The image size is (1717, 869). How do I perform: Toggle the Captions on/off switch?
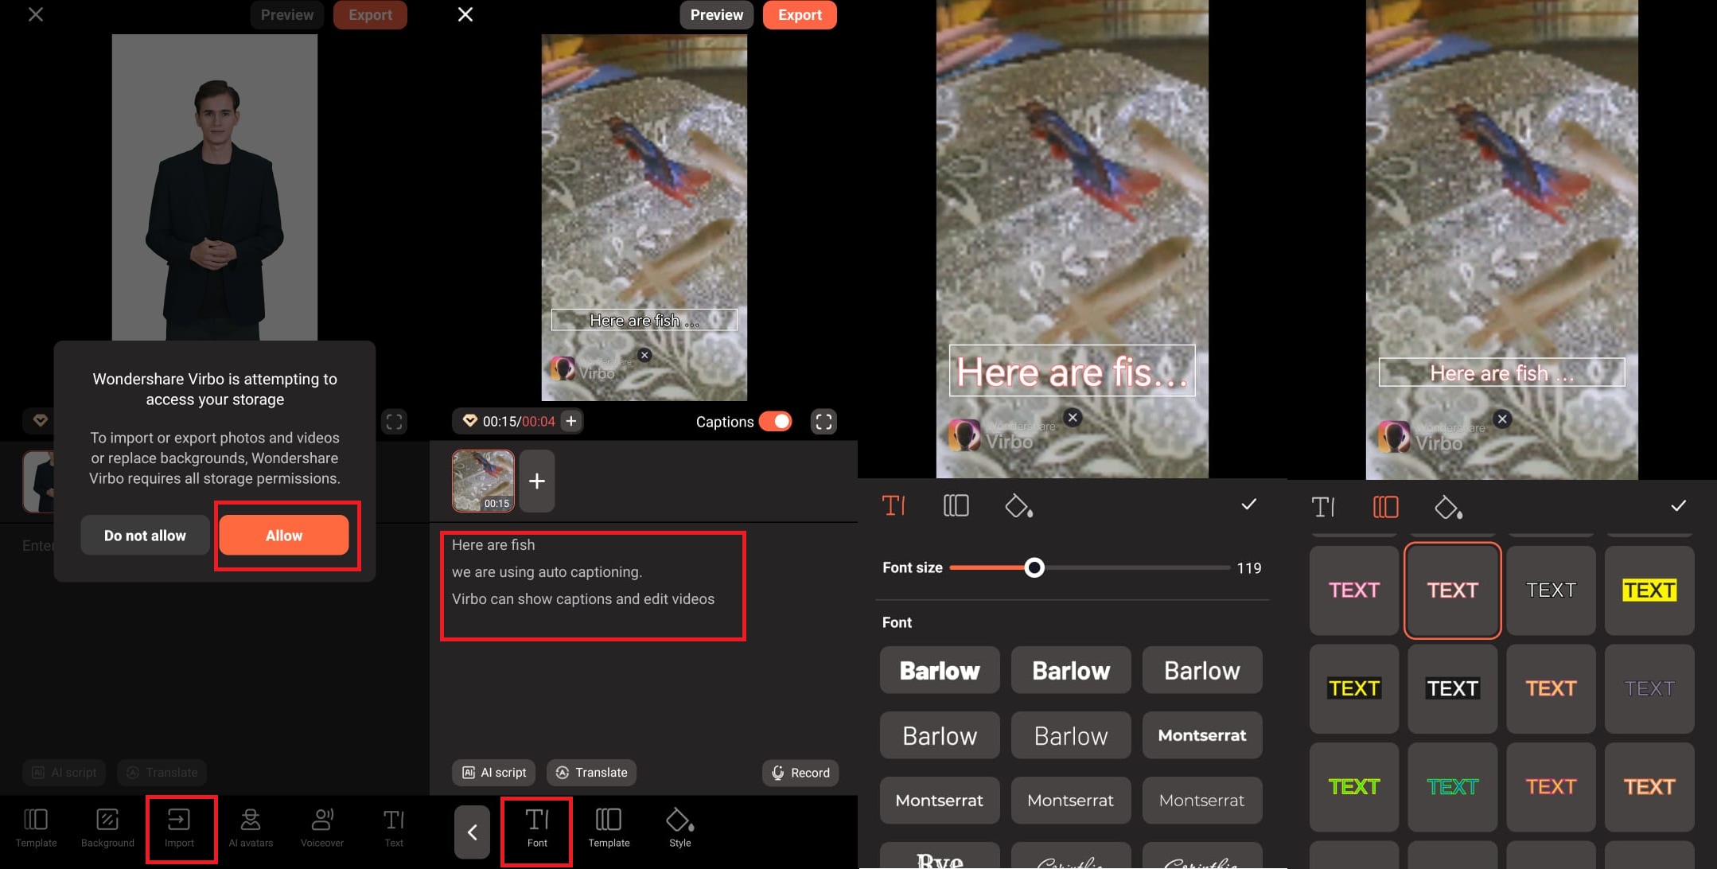[x=776, y=421]
